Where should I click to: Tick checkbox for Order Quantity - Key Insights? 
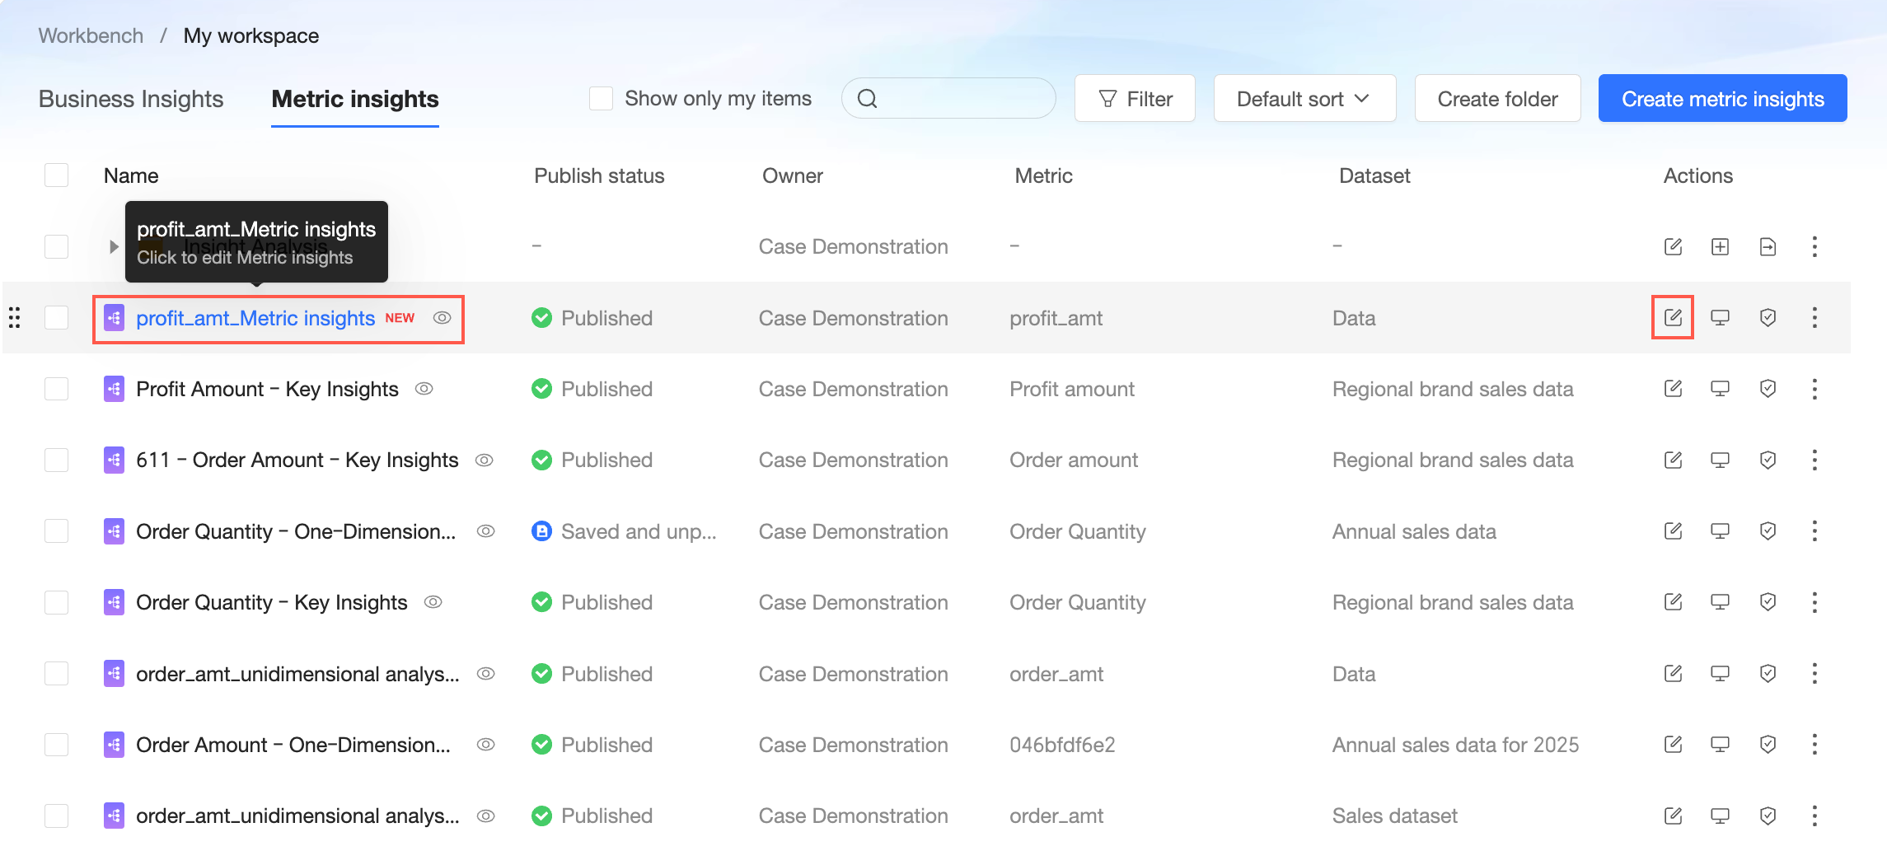point(56,602)
